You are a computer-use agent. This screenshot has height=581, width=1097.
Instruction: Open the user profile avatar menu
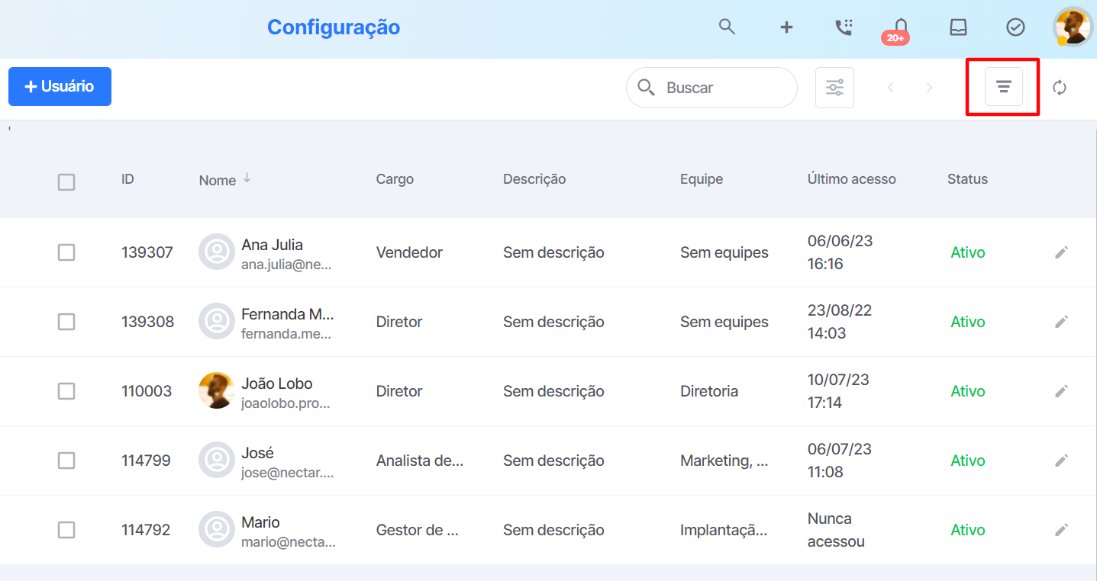pos(1073,27)
